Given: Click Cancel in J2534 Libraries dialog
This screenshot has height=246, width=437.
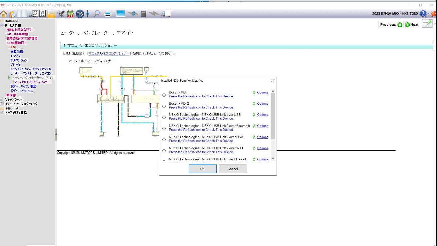Looking at the screenshot, I should pyautogui.click(x=233, y=169).
